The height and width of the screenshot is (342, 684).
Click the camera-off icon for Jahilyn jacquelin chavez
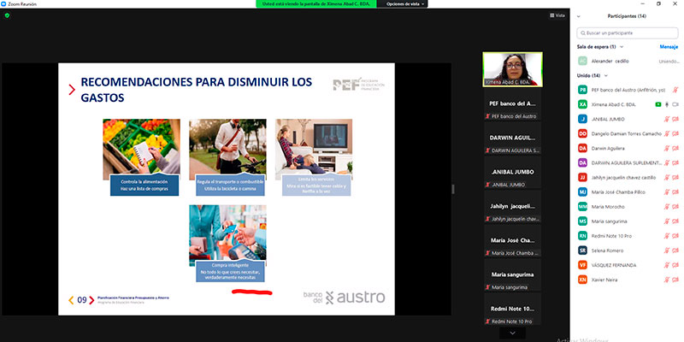675,178
